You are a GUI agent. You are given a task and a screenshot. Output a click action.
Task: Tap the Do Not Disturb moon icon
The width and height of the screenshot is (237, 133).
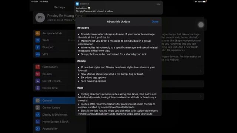point(38,81)
